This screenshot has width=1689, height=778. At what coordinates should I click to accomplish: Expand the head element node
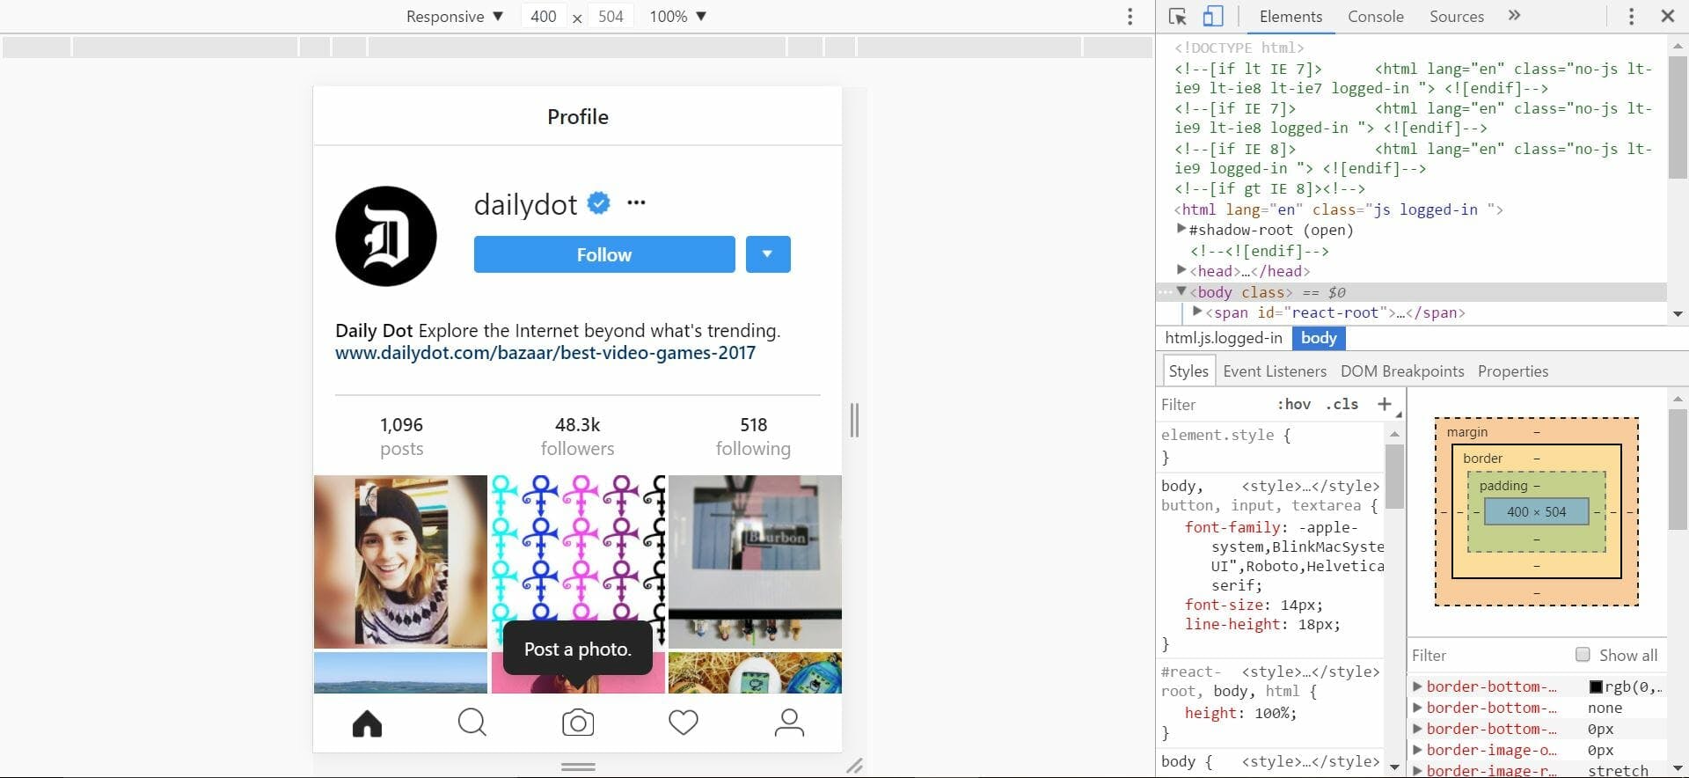tap(1181, 270)
